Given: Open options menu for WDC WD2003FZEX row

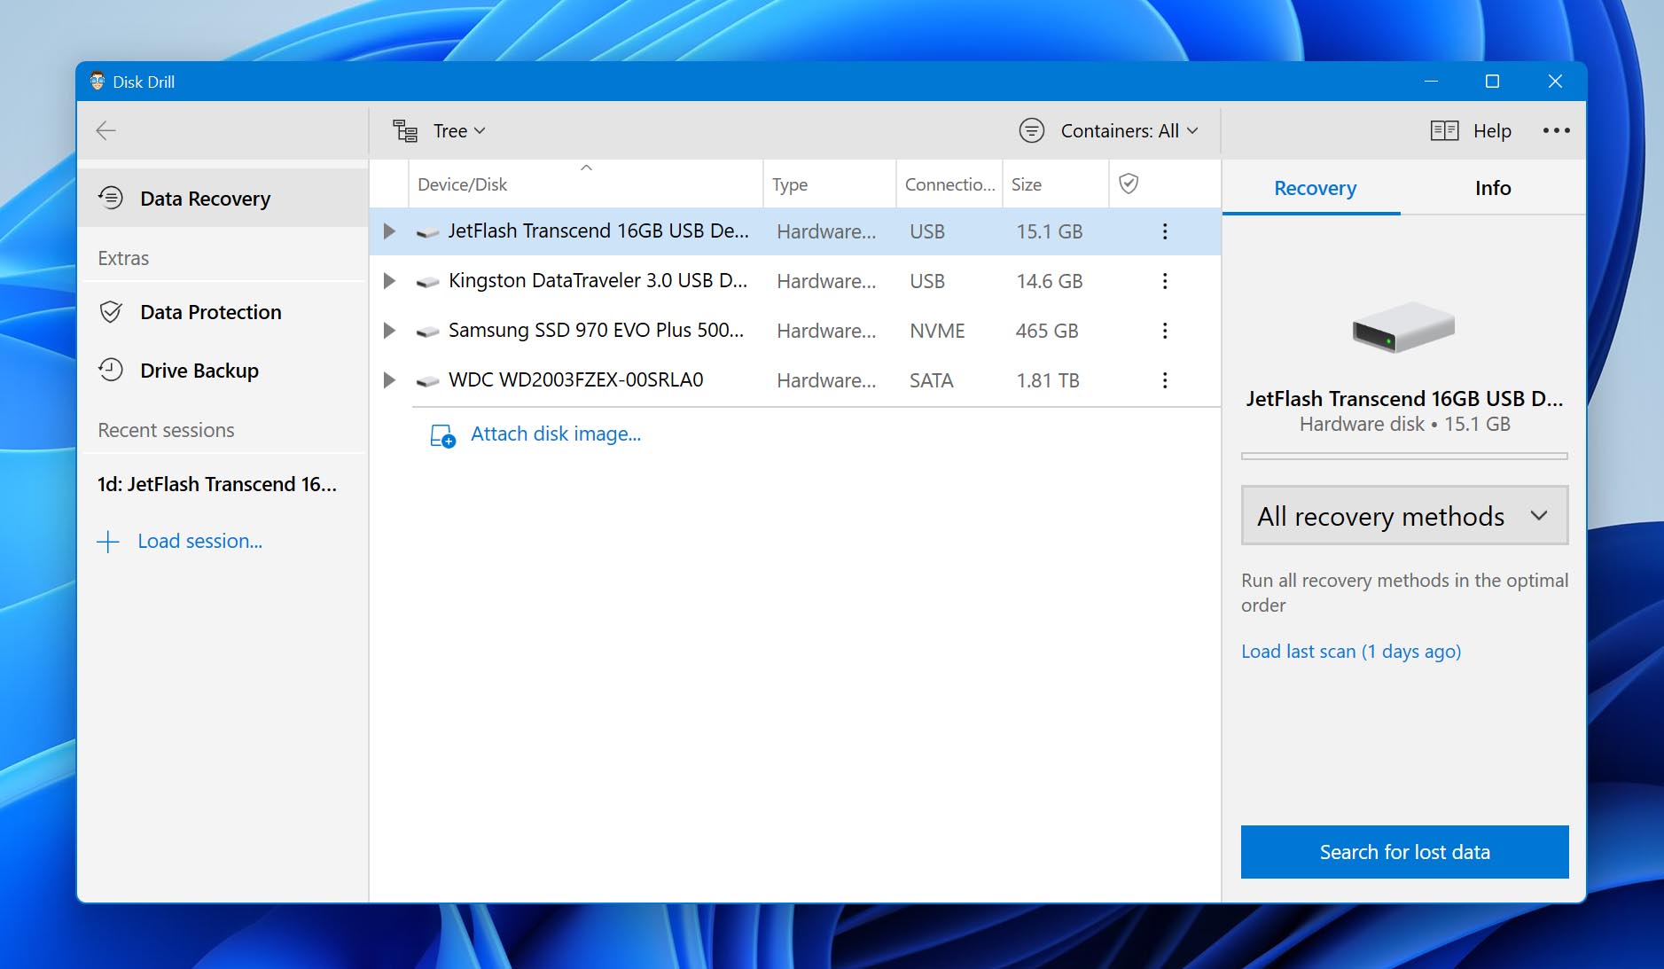Looking at the screenshot, I should (x=1165, y=380).
